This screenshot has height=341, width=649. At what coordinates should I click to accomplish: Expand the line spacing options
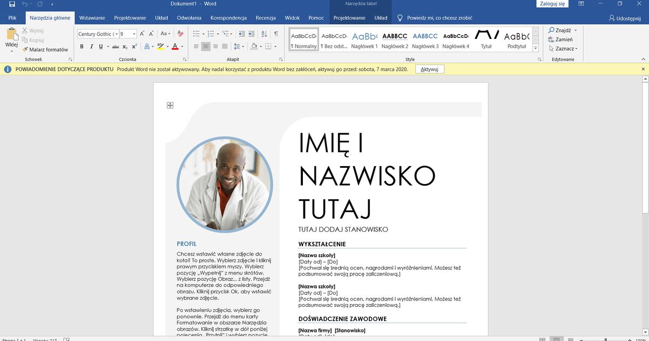(242, 46)
